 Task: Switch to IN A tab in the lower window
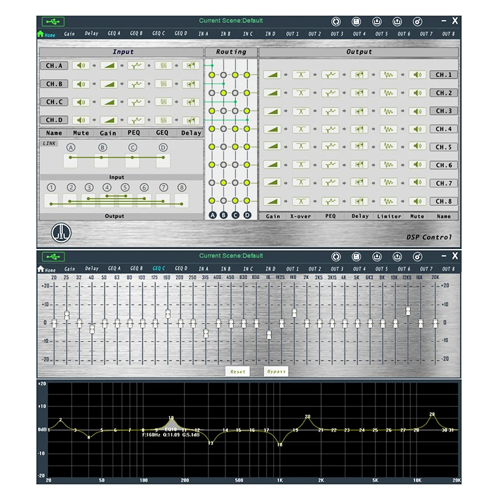tap(204, 269)
